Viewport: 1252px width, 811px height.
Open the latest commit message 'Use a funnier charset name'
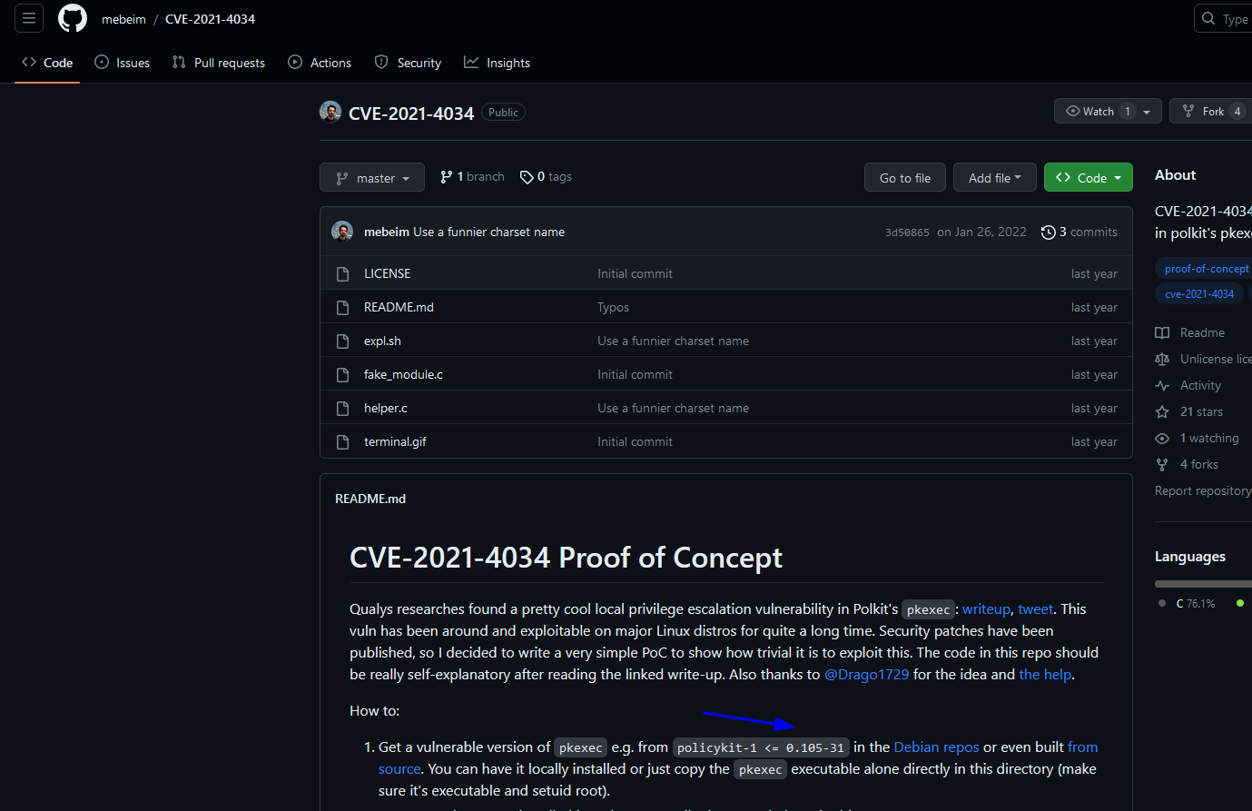point(488,232)
